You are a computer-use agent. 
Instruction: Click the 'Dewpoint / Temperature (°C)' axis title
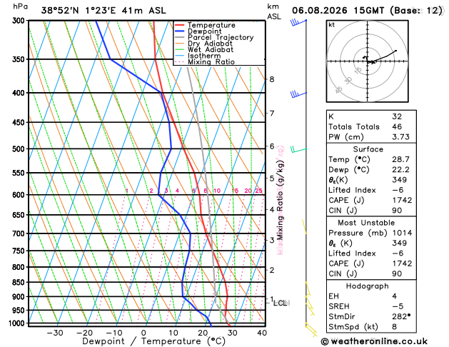click(x=153, y=341)
